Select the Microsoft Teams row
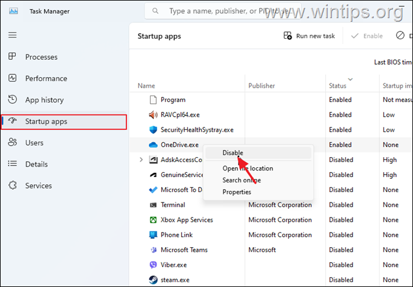Viewport: 413px width, 287px height. click(x=271, y=250)
